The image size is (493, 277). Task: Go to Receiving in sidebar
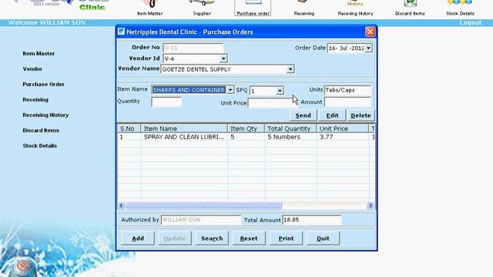(35, 99)
